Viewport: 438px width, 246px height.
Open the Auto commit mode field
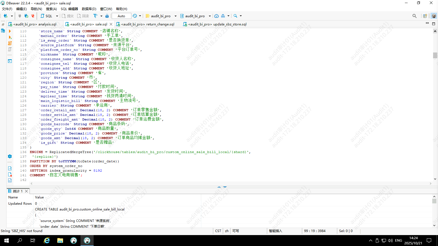point(121,16)
